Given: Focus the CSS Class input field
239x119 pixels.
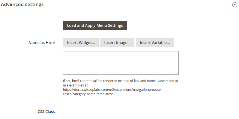Looking at the screenshot, I should tap(121, 112).
